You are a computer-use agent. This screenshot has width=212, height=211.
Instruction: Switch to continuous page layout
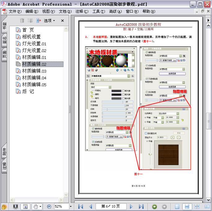click(x=187, y=207)
